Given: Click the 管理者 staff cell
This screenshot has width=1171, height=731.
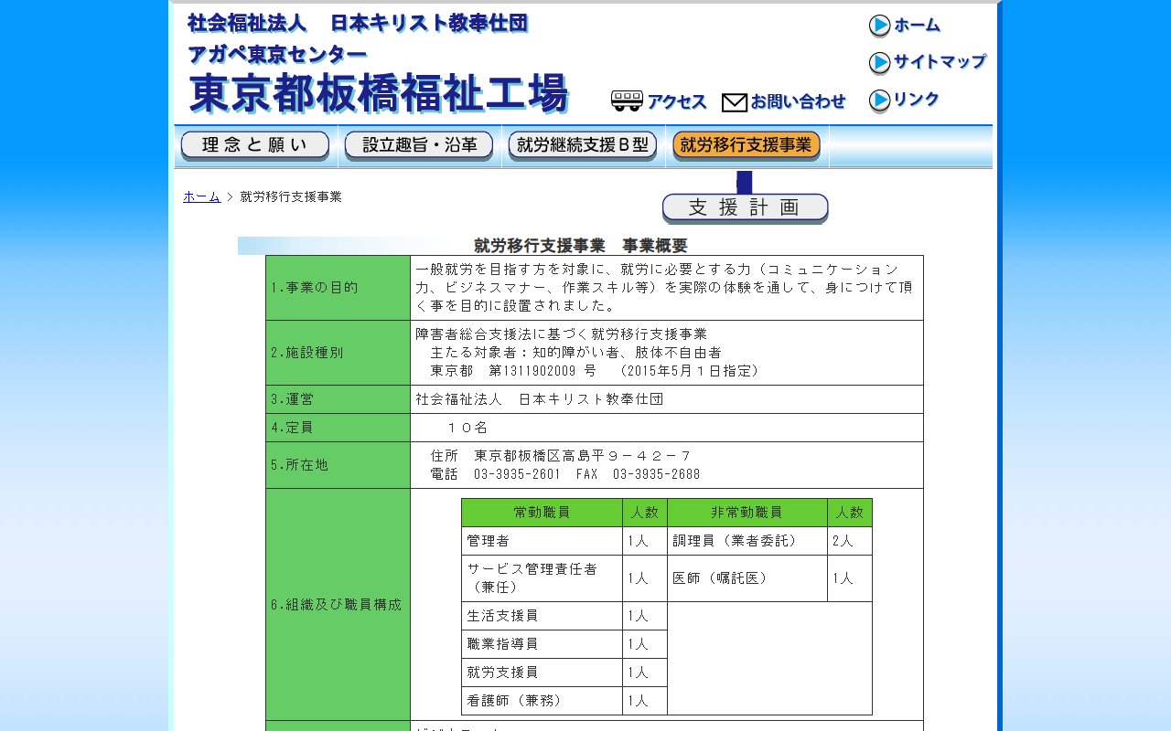Looking at the screenshot, I should [x=543, y=541].
